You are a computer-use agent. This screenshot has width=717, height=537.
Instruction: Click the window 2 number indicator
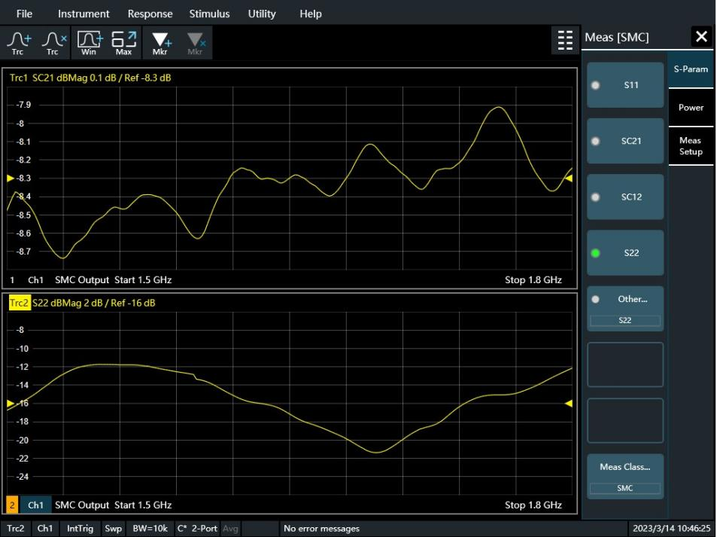(12, 505)
